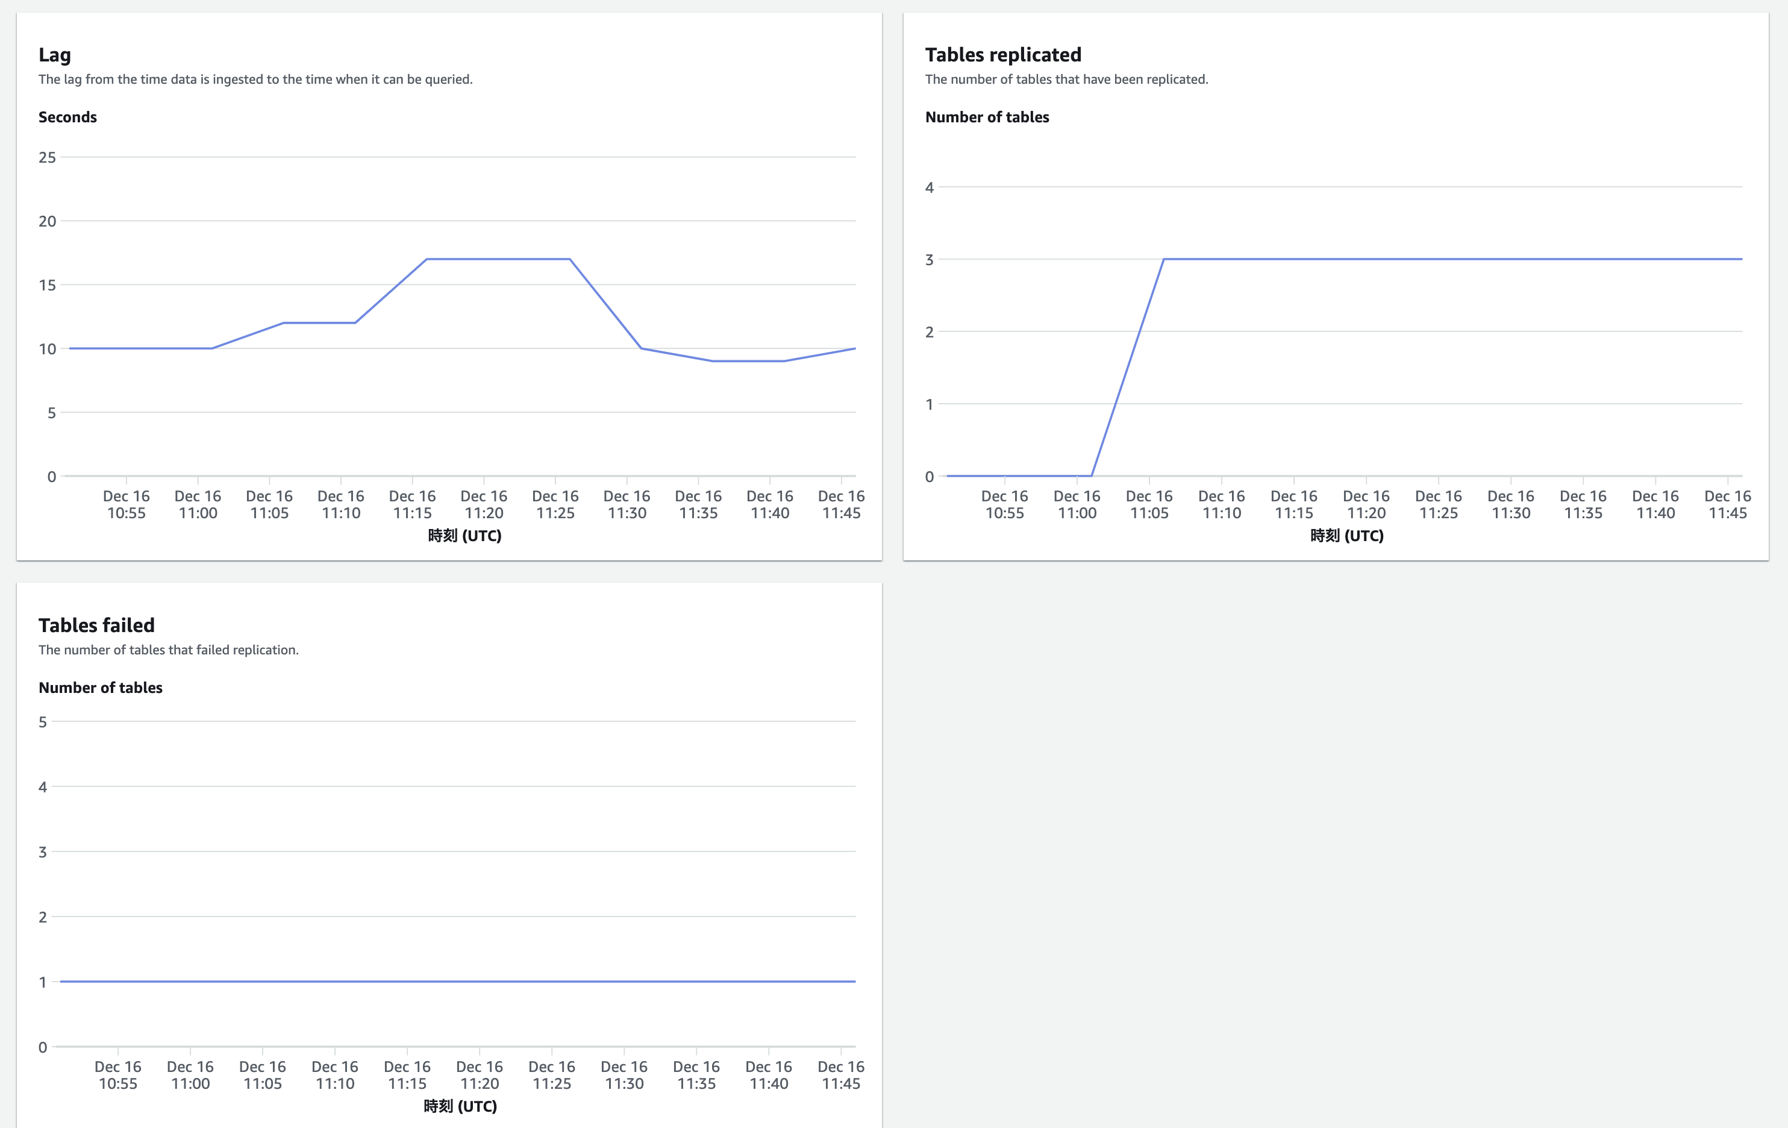
Task: Click the Lag chart description text
Action: click(x=255, y=80)
